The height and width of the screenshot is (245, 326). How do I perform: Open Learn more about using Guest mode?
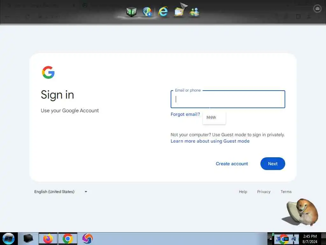pos(210,141)
